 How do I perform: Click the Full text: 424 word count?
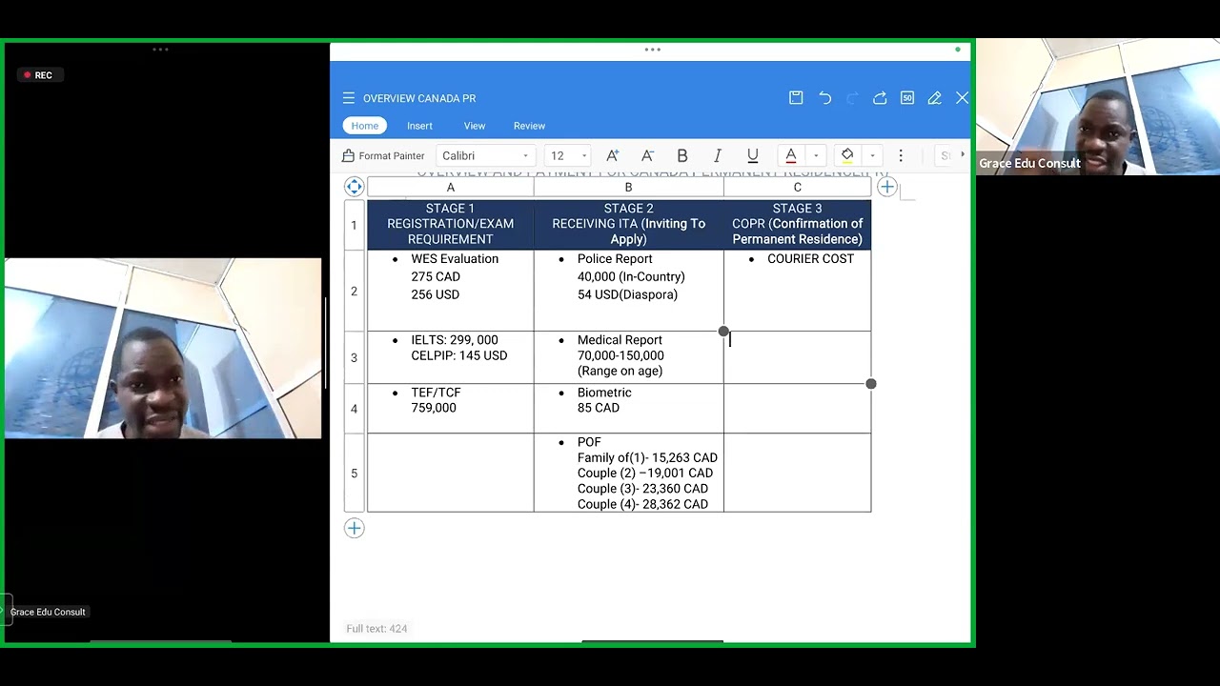point(376,629)
